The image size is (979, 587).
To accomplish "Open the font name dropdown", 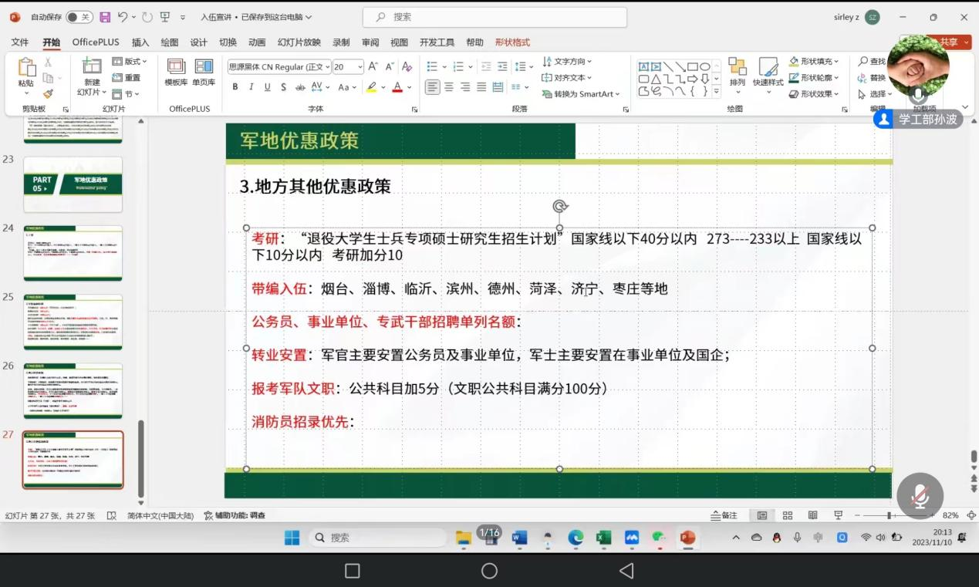I will point(279,67).
